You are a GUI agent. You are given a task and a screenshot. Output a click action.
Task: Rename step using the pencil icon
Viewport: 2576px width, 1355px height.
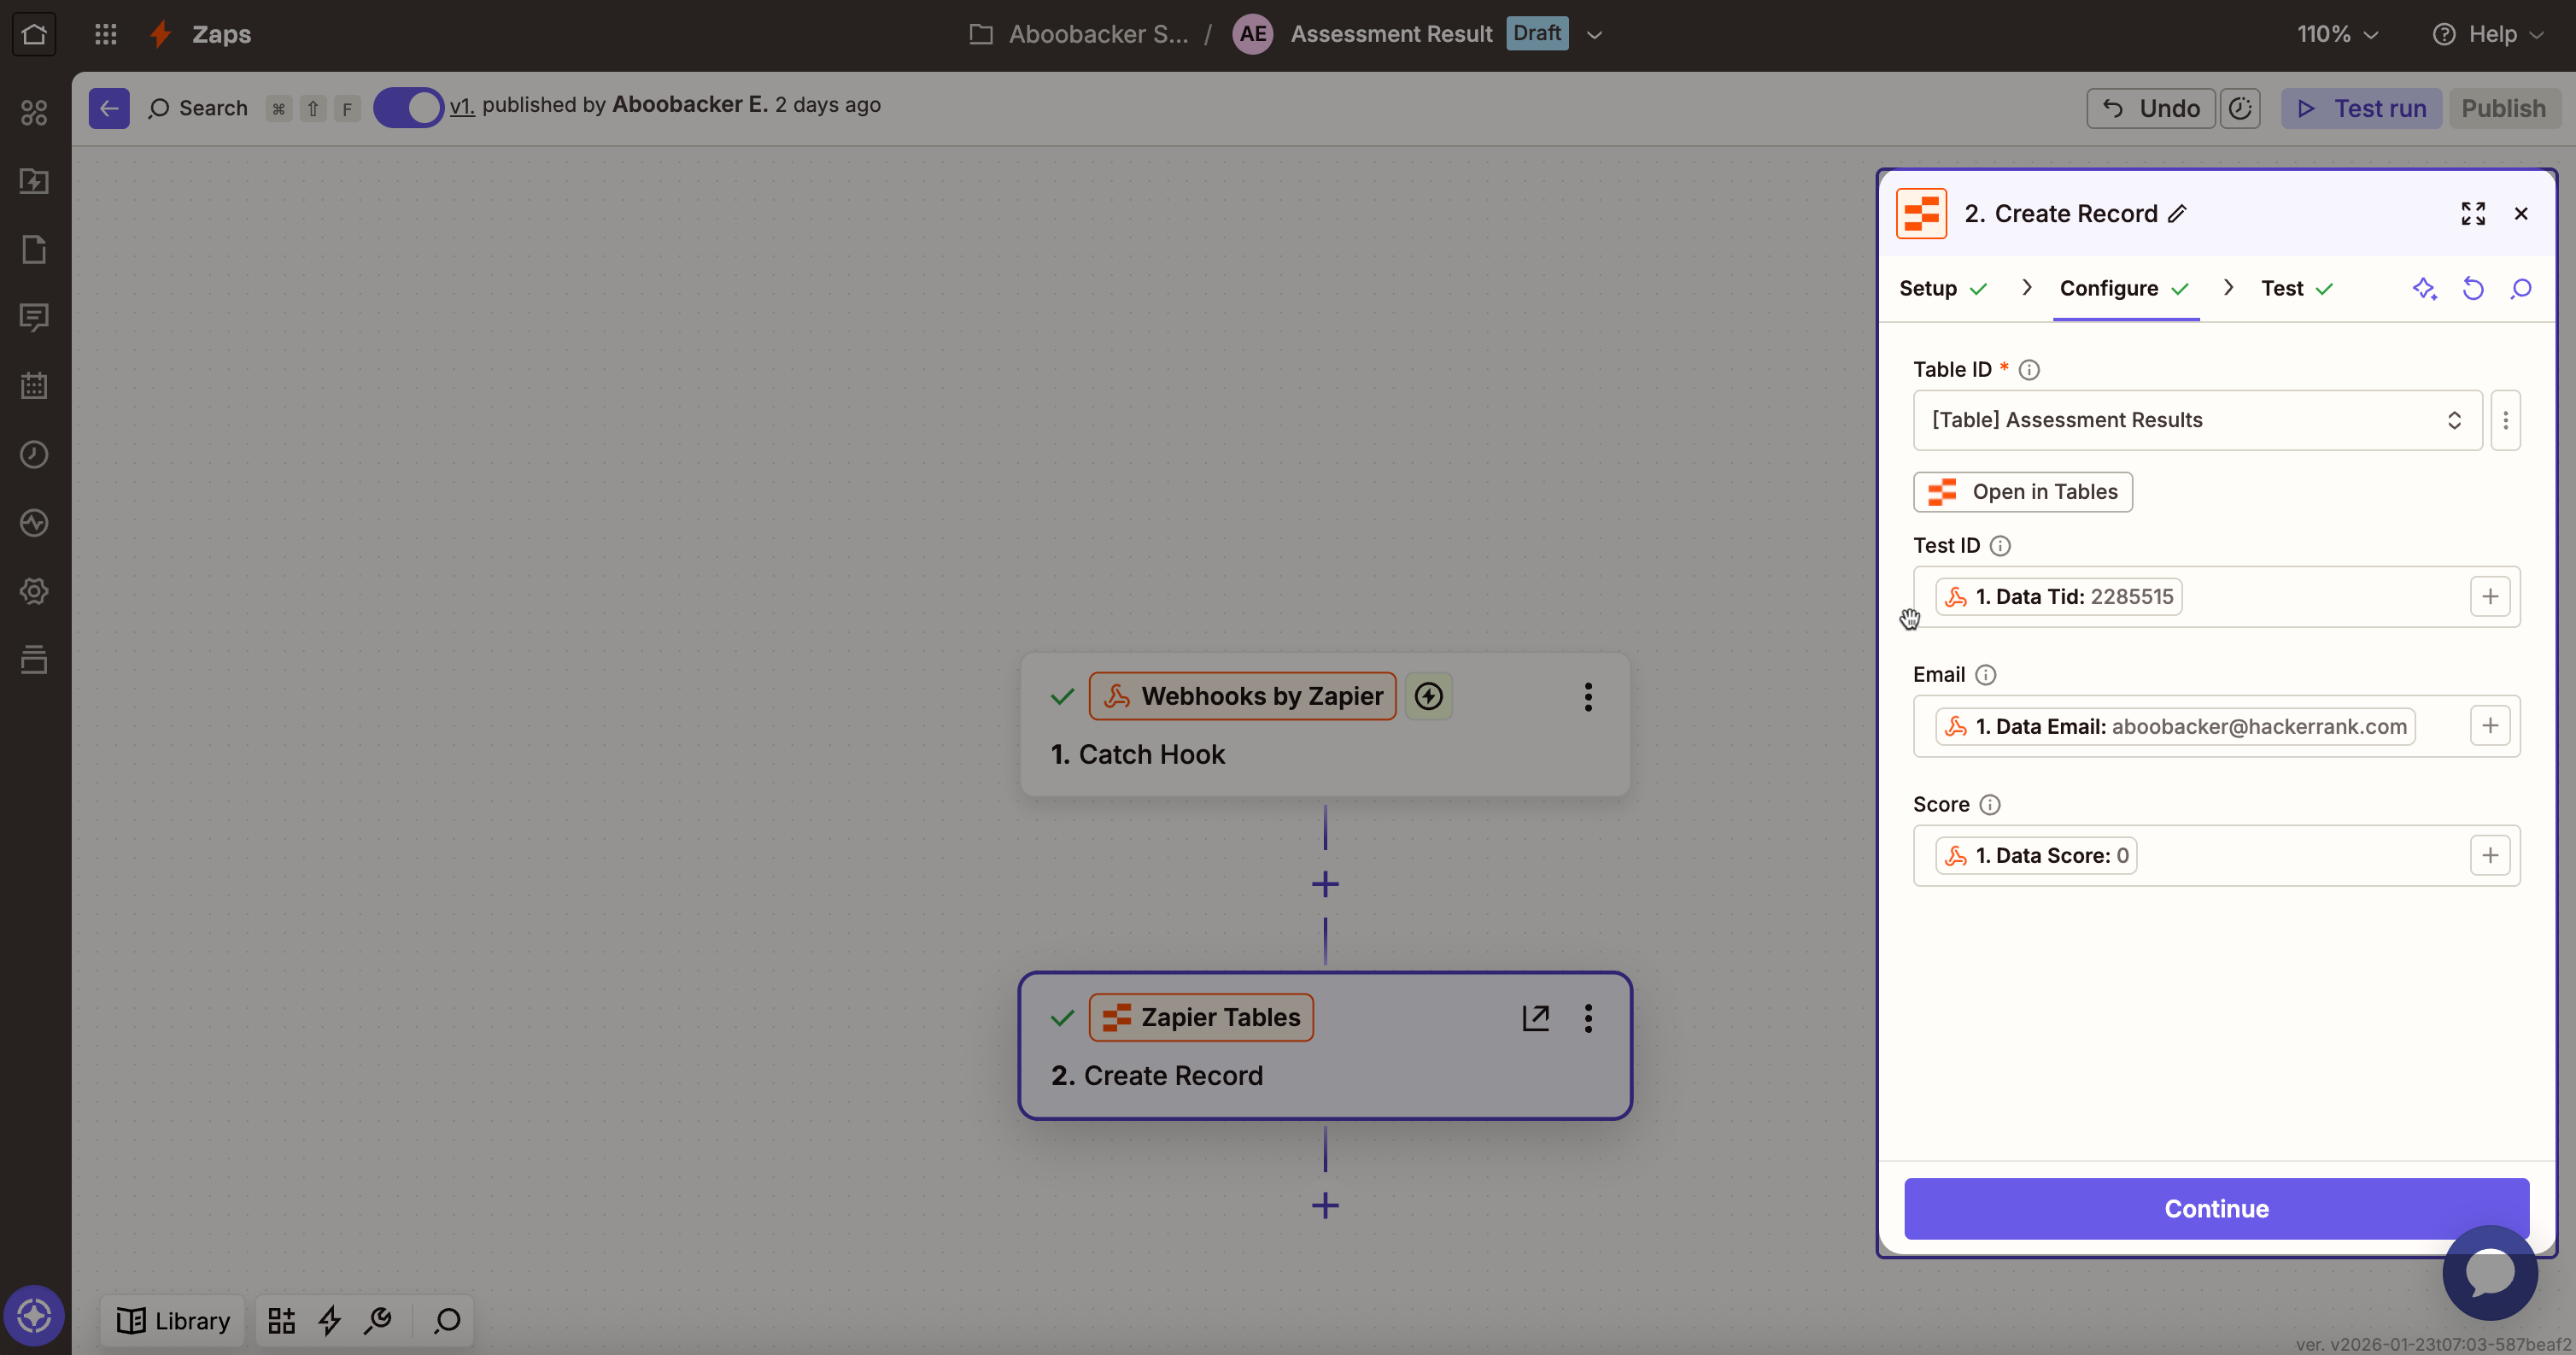click(2177, 214)
